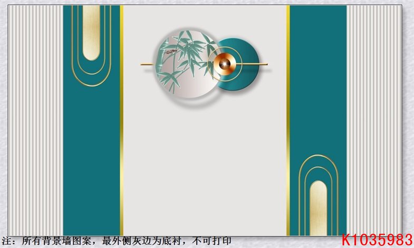This screenshot has height=248, width=414.
Task: Click the note text starting with 注：所有背景墙图案
Action: [117, 241]
